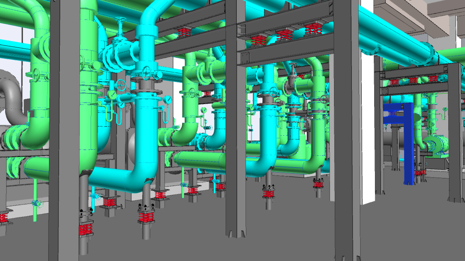Image resolution: width=465 pixels, height=261 pixels.
Task: Click the pressure gauge on the cyan vertical pipe
Action: [x=168, y=100]
